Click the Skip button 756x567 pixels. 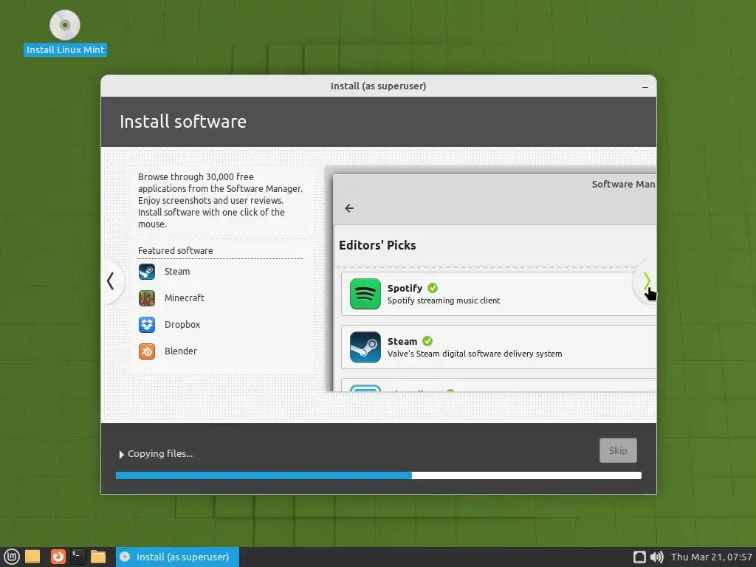pyautogui.click(x=618, y=450)
